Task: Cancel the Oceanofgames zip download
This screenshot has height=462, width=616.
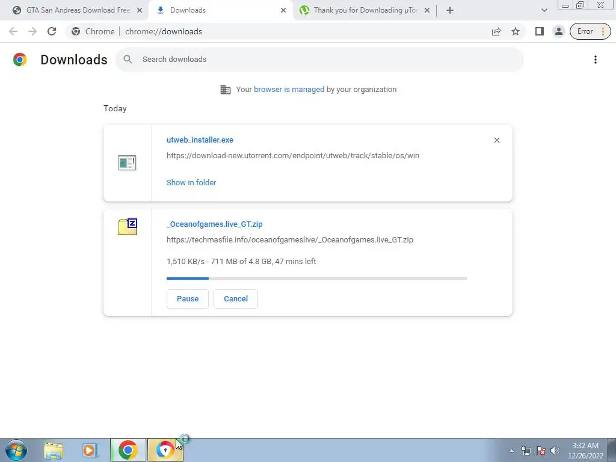Action: click(x=236, y=298)
